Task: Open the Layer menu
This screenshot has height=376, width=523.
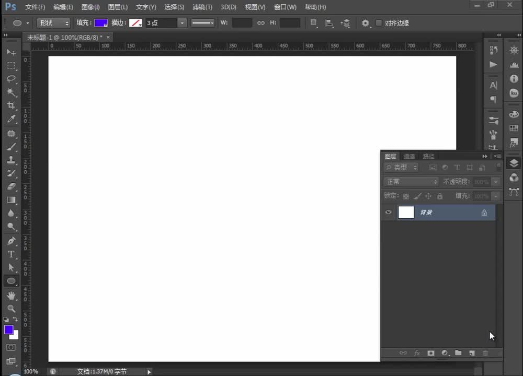Action: click(118, 7)
